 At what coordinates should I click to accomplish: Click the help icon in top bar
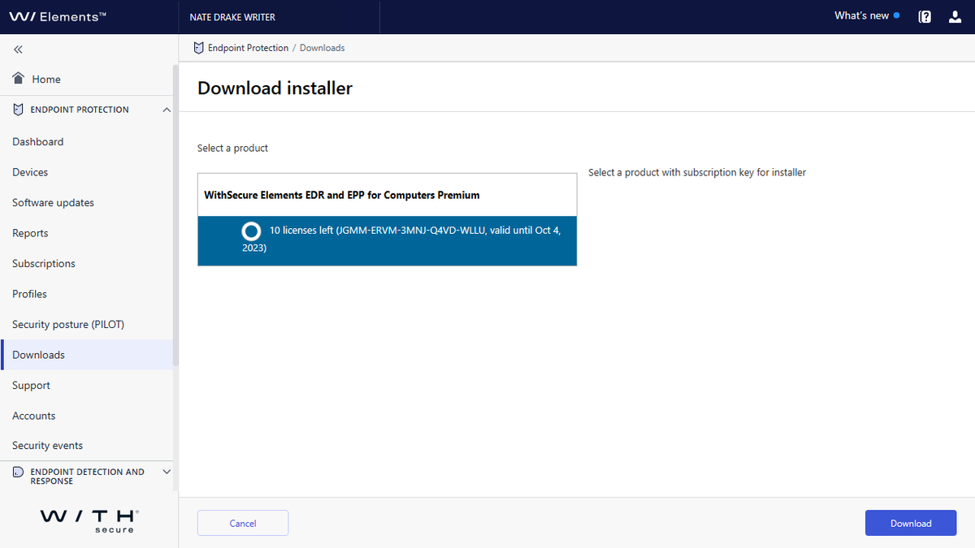[924, 15]
